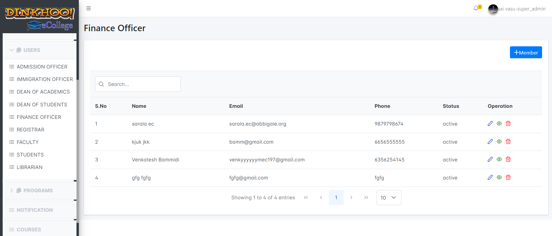Click the Dinkhoo eCollege logo
Screen dimensions: 552x236
(40, 19)
